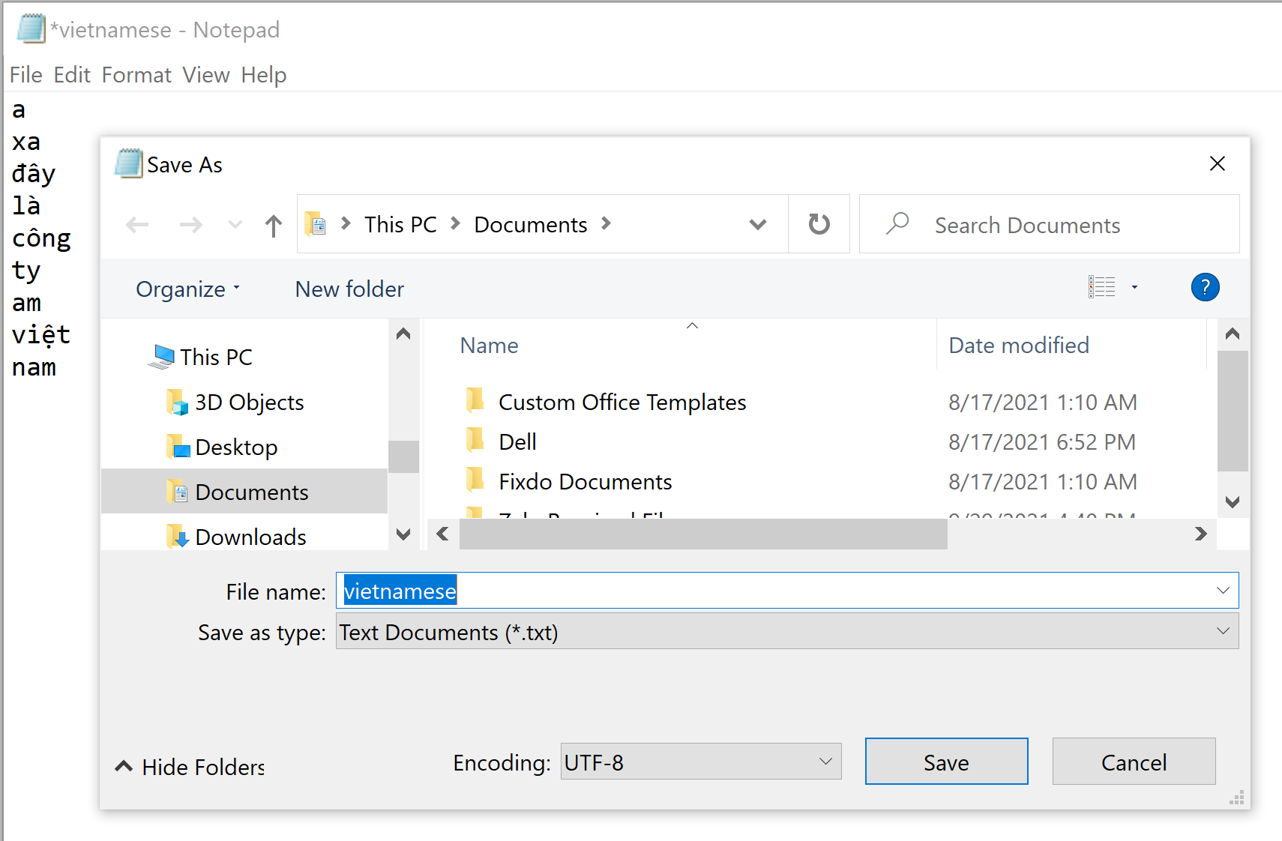Open the View menu in Notepad
Viewport: 1282px width, 841px height.
click(x=206, y=75)
